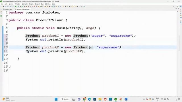Image resolution: width=182 pixels, height=102 pixels.
Task: Click 'System' on line 11
Action: coord(32,51)
